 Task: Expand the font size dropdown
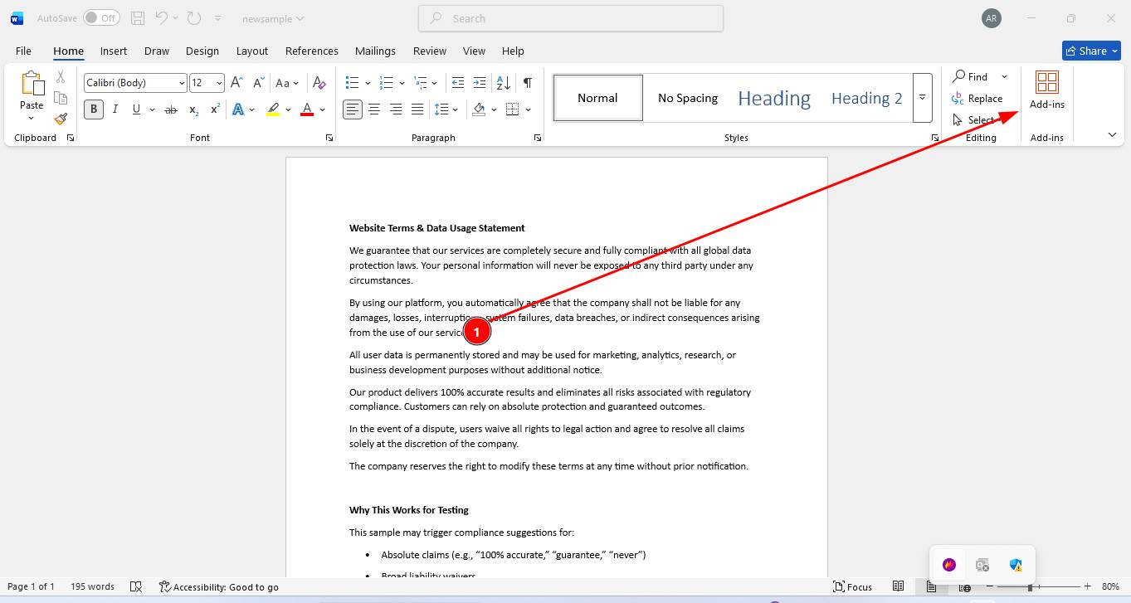[x=219, y=83]
